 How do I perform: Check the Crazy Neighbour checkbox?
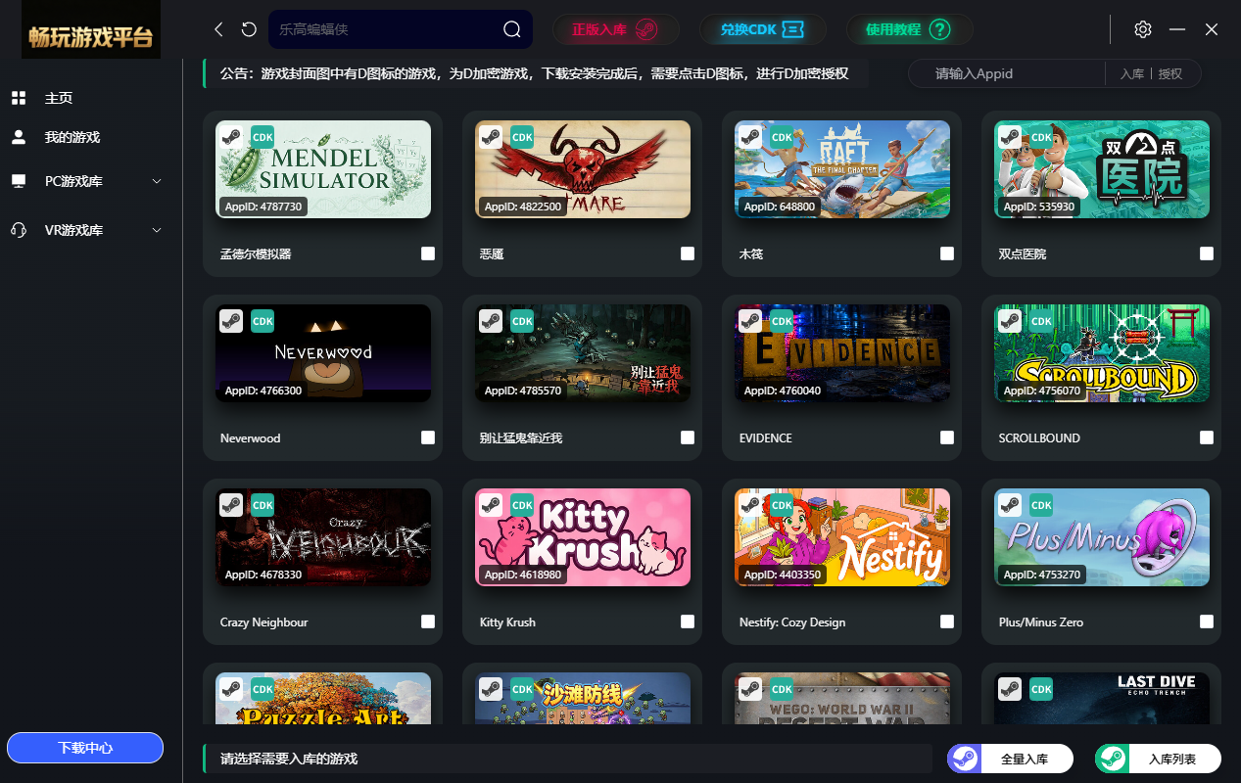click(428, 622)
